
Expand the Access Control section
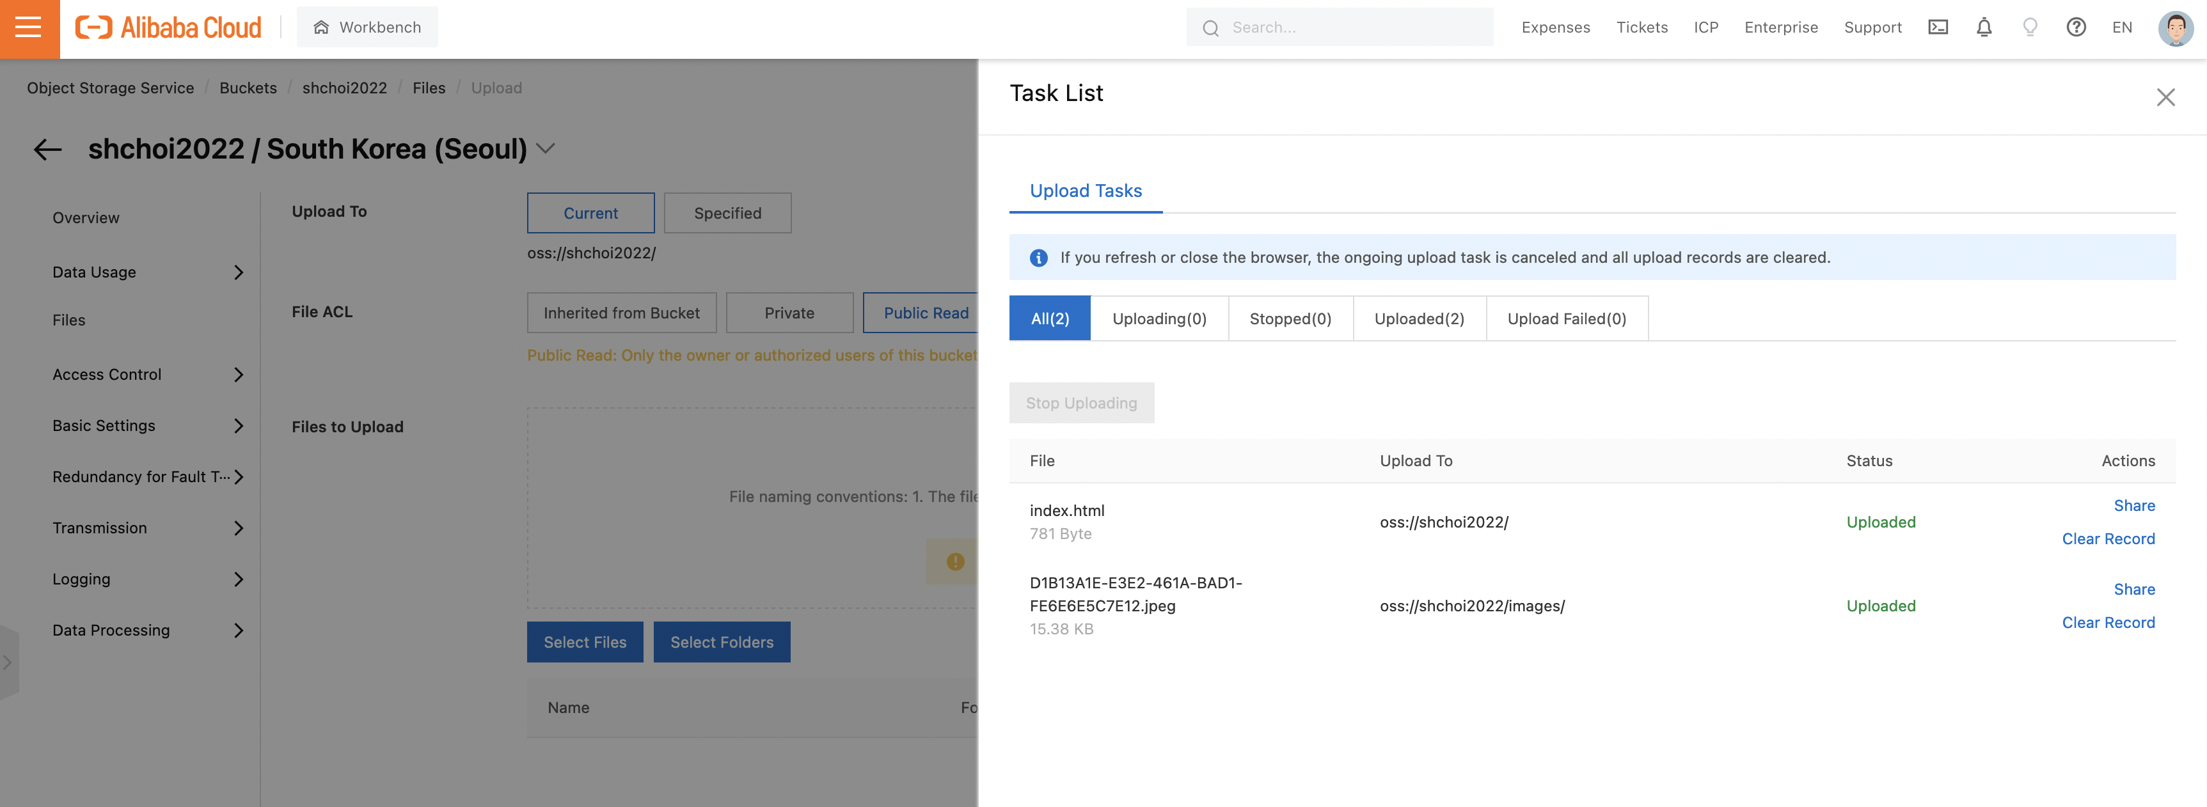(x=148, y=374)
